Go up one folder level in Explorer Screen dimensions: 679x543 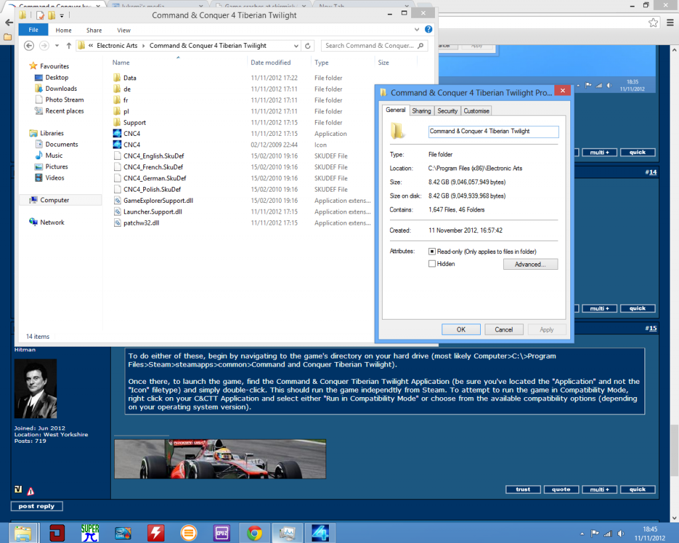pyautogui.click(x=69, y=46)
